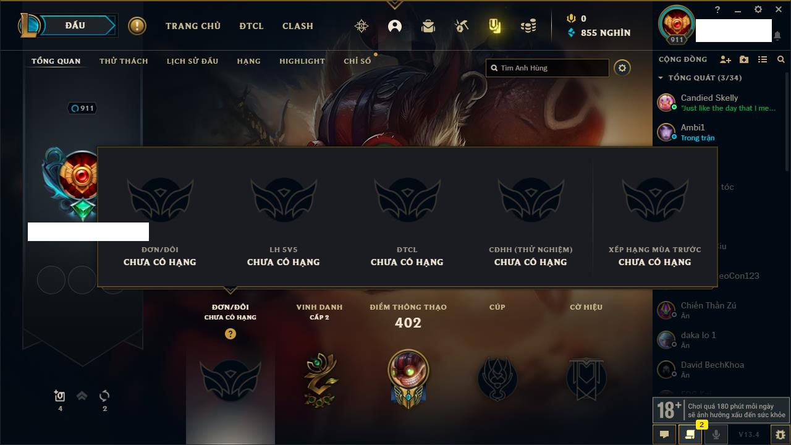Click the yellow exclamation alert icon
This screenshot has height=445, width=791.
coord(137,26)
